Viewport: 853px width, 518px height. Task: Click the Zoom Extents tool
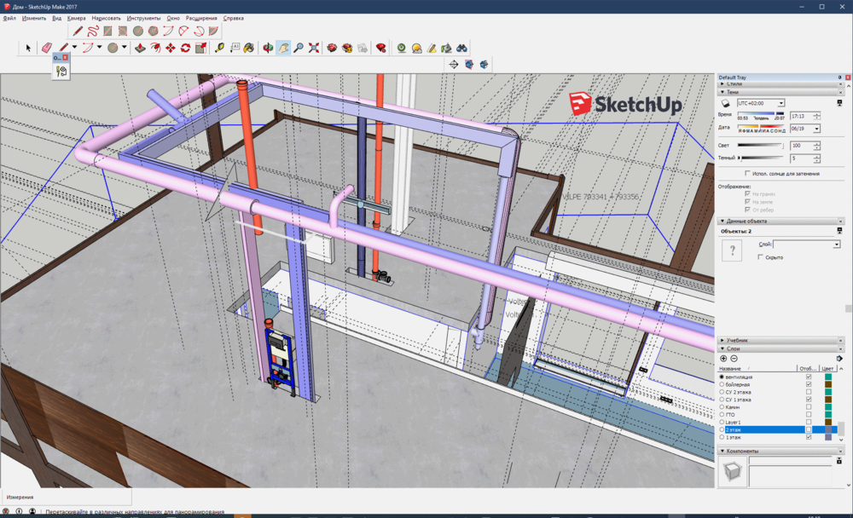tap(314, 48)
